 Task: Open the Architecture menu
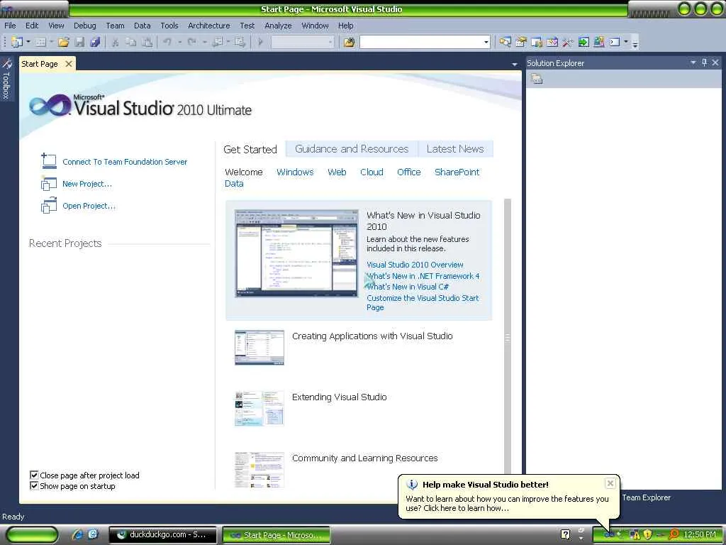point(209,26)
